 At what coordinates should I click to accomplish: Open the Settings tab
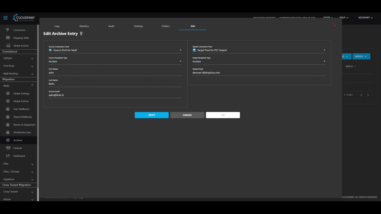click(138, 26)
